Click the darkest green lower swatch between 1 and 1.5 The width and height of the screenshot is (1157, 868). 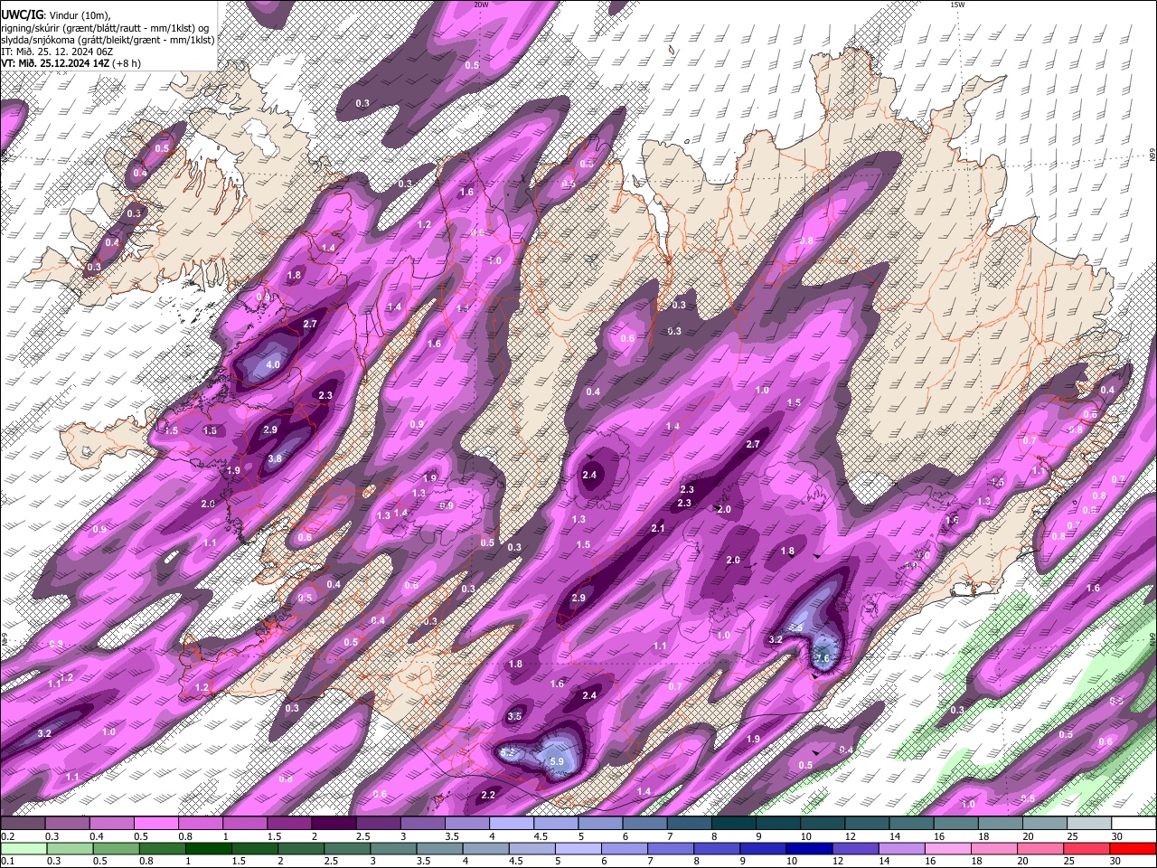208,848
